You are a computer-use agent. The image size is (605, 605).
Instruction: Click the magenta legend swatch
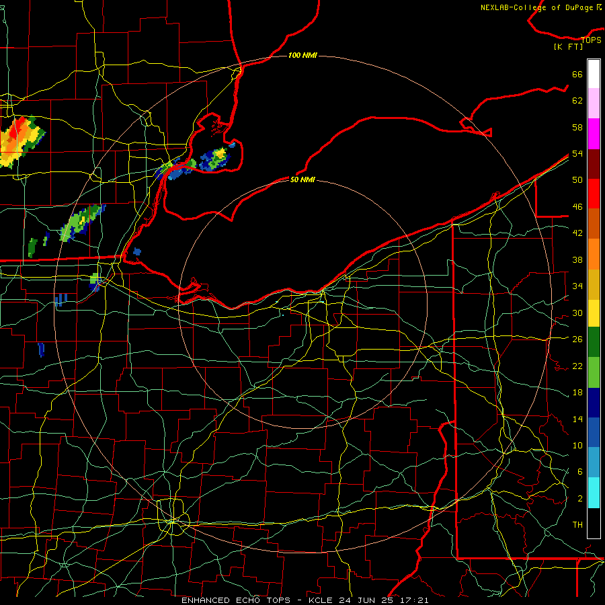pos(594,134)
